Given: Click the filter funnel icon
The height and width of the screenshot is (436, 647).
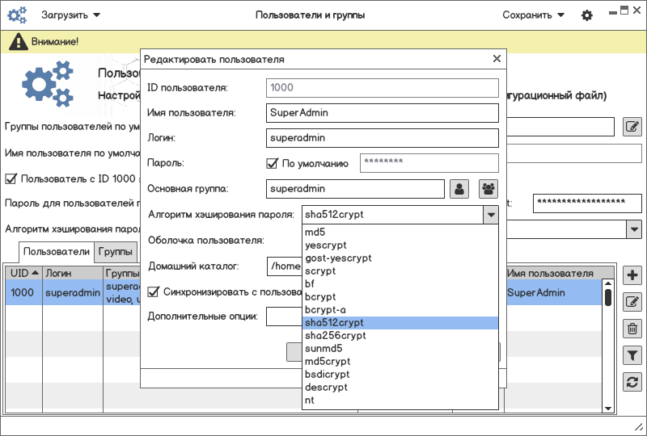Looking at the screenshot, I should click(632, 355).
